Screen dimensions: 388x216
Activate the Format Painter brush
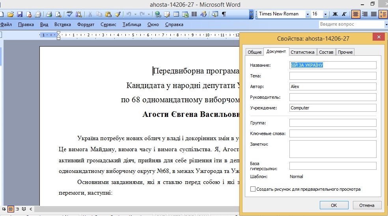118,14
